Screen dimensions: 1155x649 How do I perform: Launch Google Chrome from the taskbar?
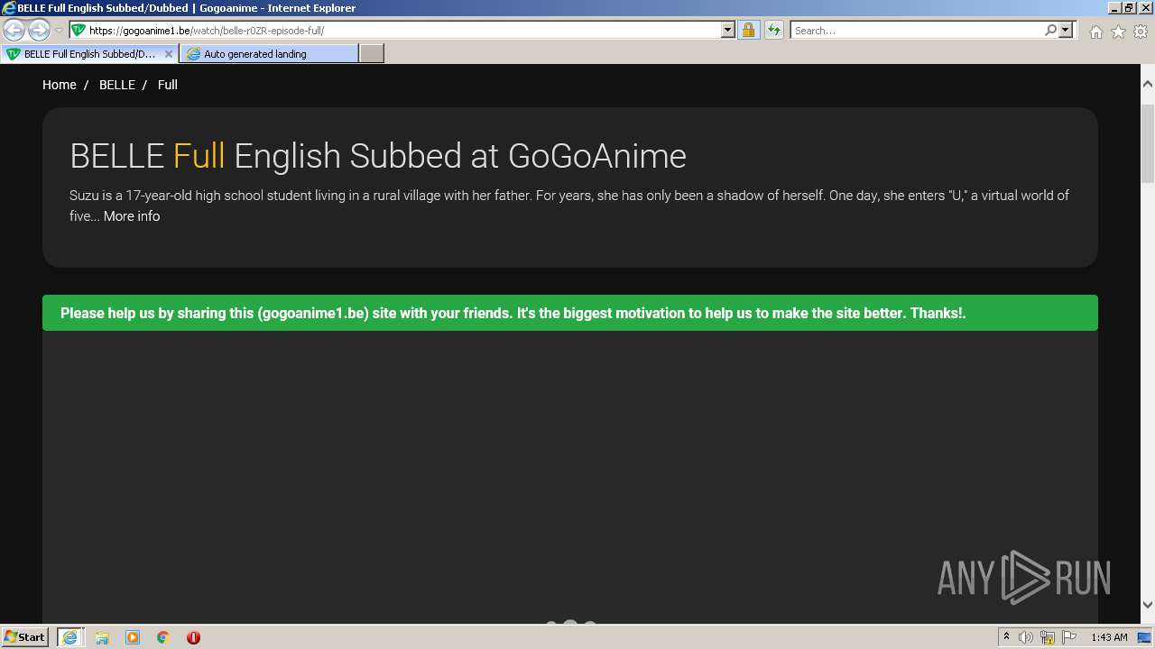coord(163,637)
